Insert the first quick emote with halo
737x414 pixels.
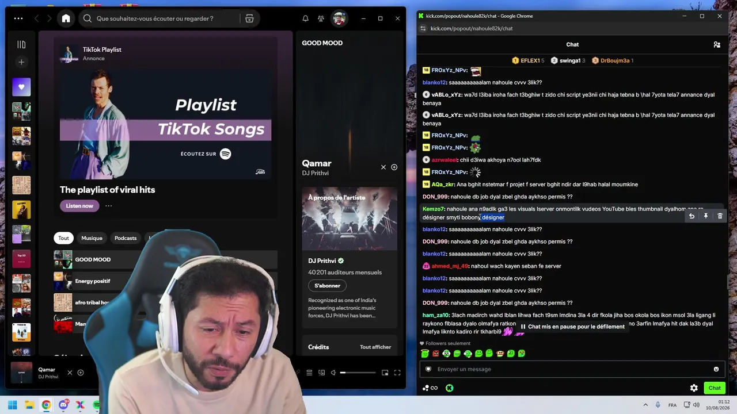point(425,354)
